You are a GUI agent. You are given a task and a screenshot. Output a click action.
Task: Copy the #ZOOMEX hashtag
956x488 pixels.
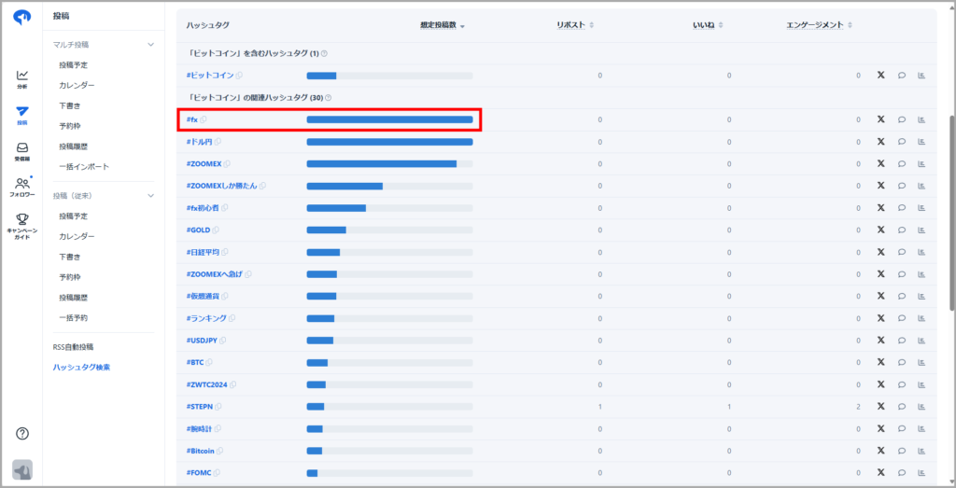click(x=227, y=164)
